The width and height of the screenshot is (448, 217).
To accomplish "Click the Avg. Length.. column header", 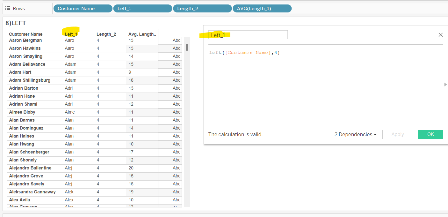I will tap(142, 34).
